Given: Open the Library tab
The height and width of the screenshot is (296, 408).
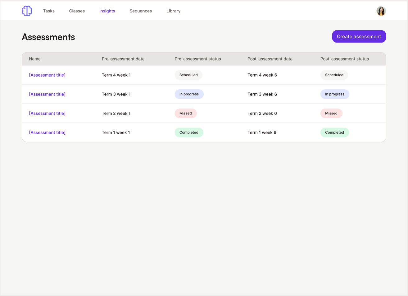Looking at the screenshot, I should point(173,11).
